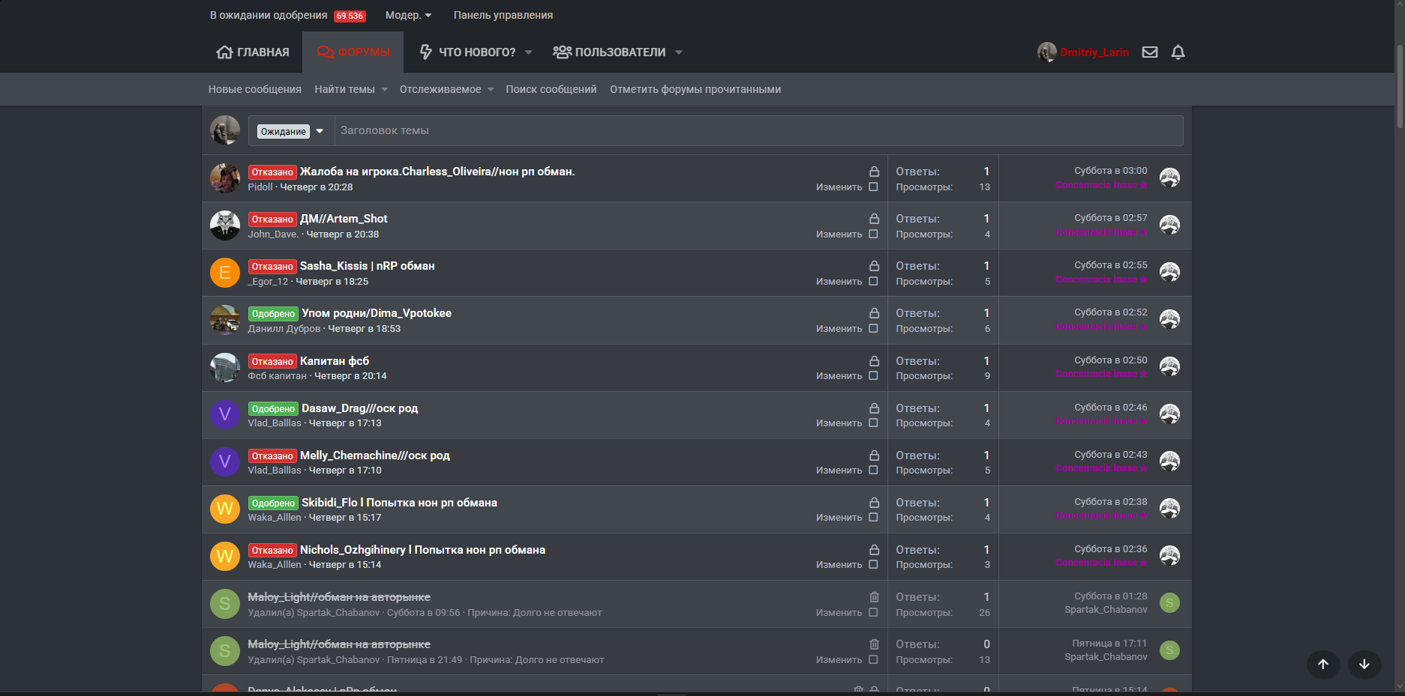Viewport: 1405px width, 696px height.
Task: Click the Заголовок темы input field
Action: (758, 130)
